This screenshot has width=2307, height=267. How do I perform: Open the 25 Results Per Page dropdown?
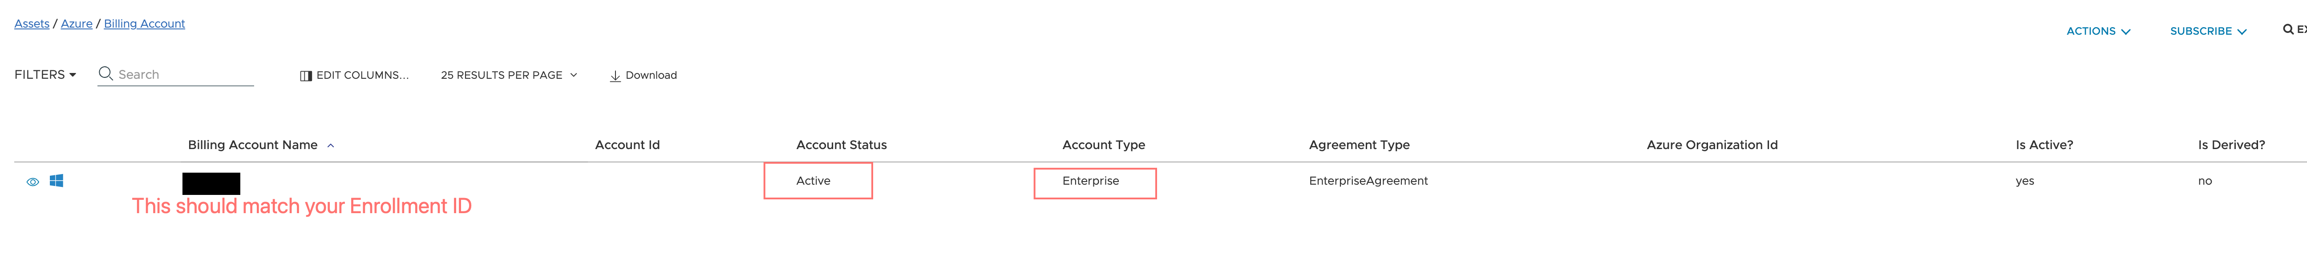pyautogui.click(x=508, y=75)
